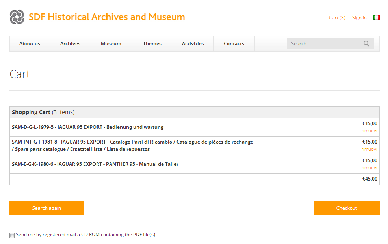This screenshot has height=244, width=388.
Task: Switch language with the Italian flag icon
Action: 376,18
